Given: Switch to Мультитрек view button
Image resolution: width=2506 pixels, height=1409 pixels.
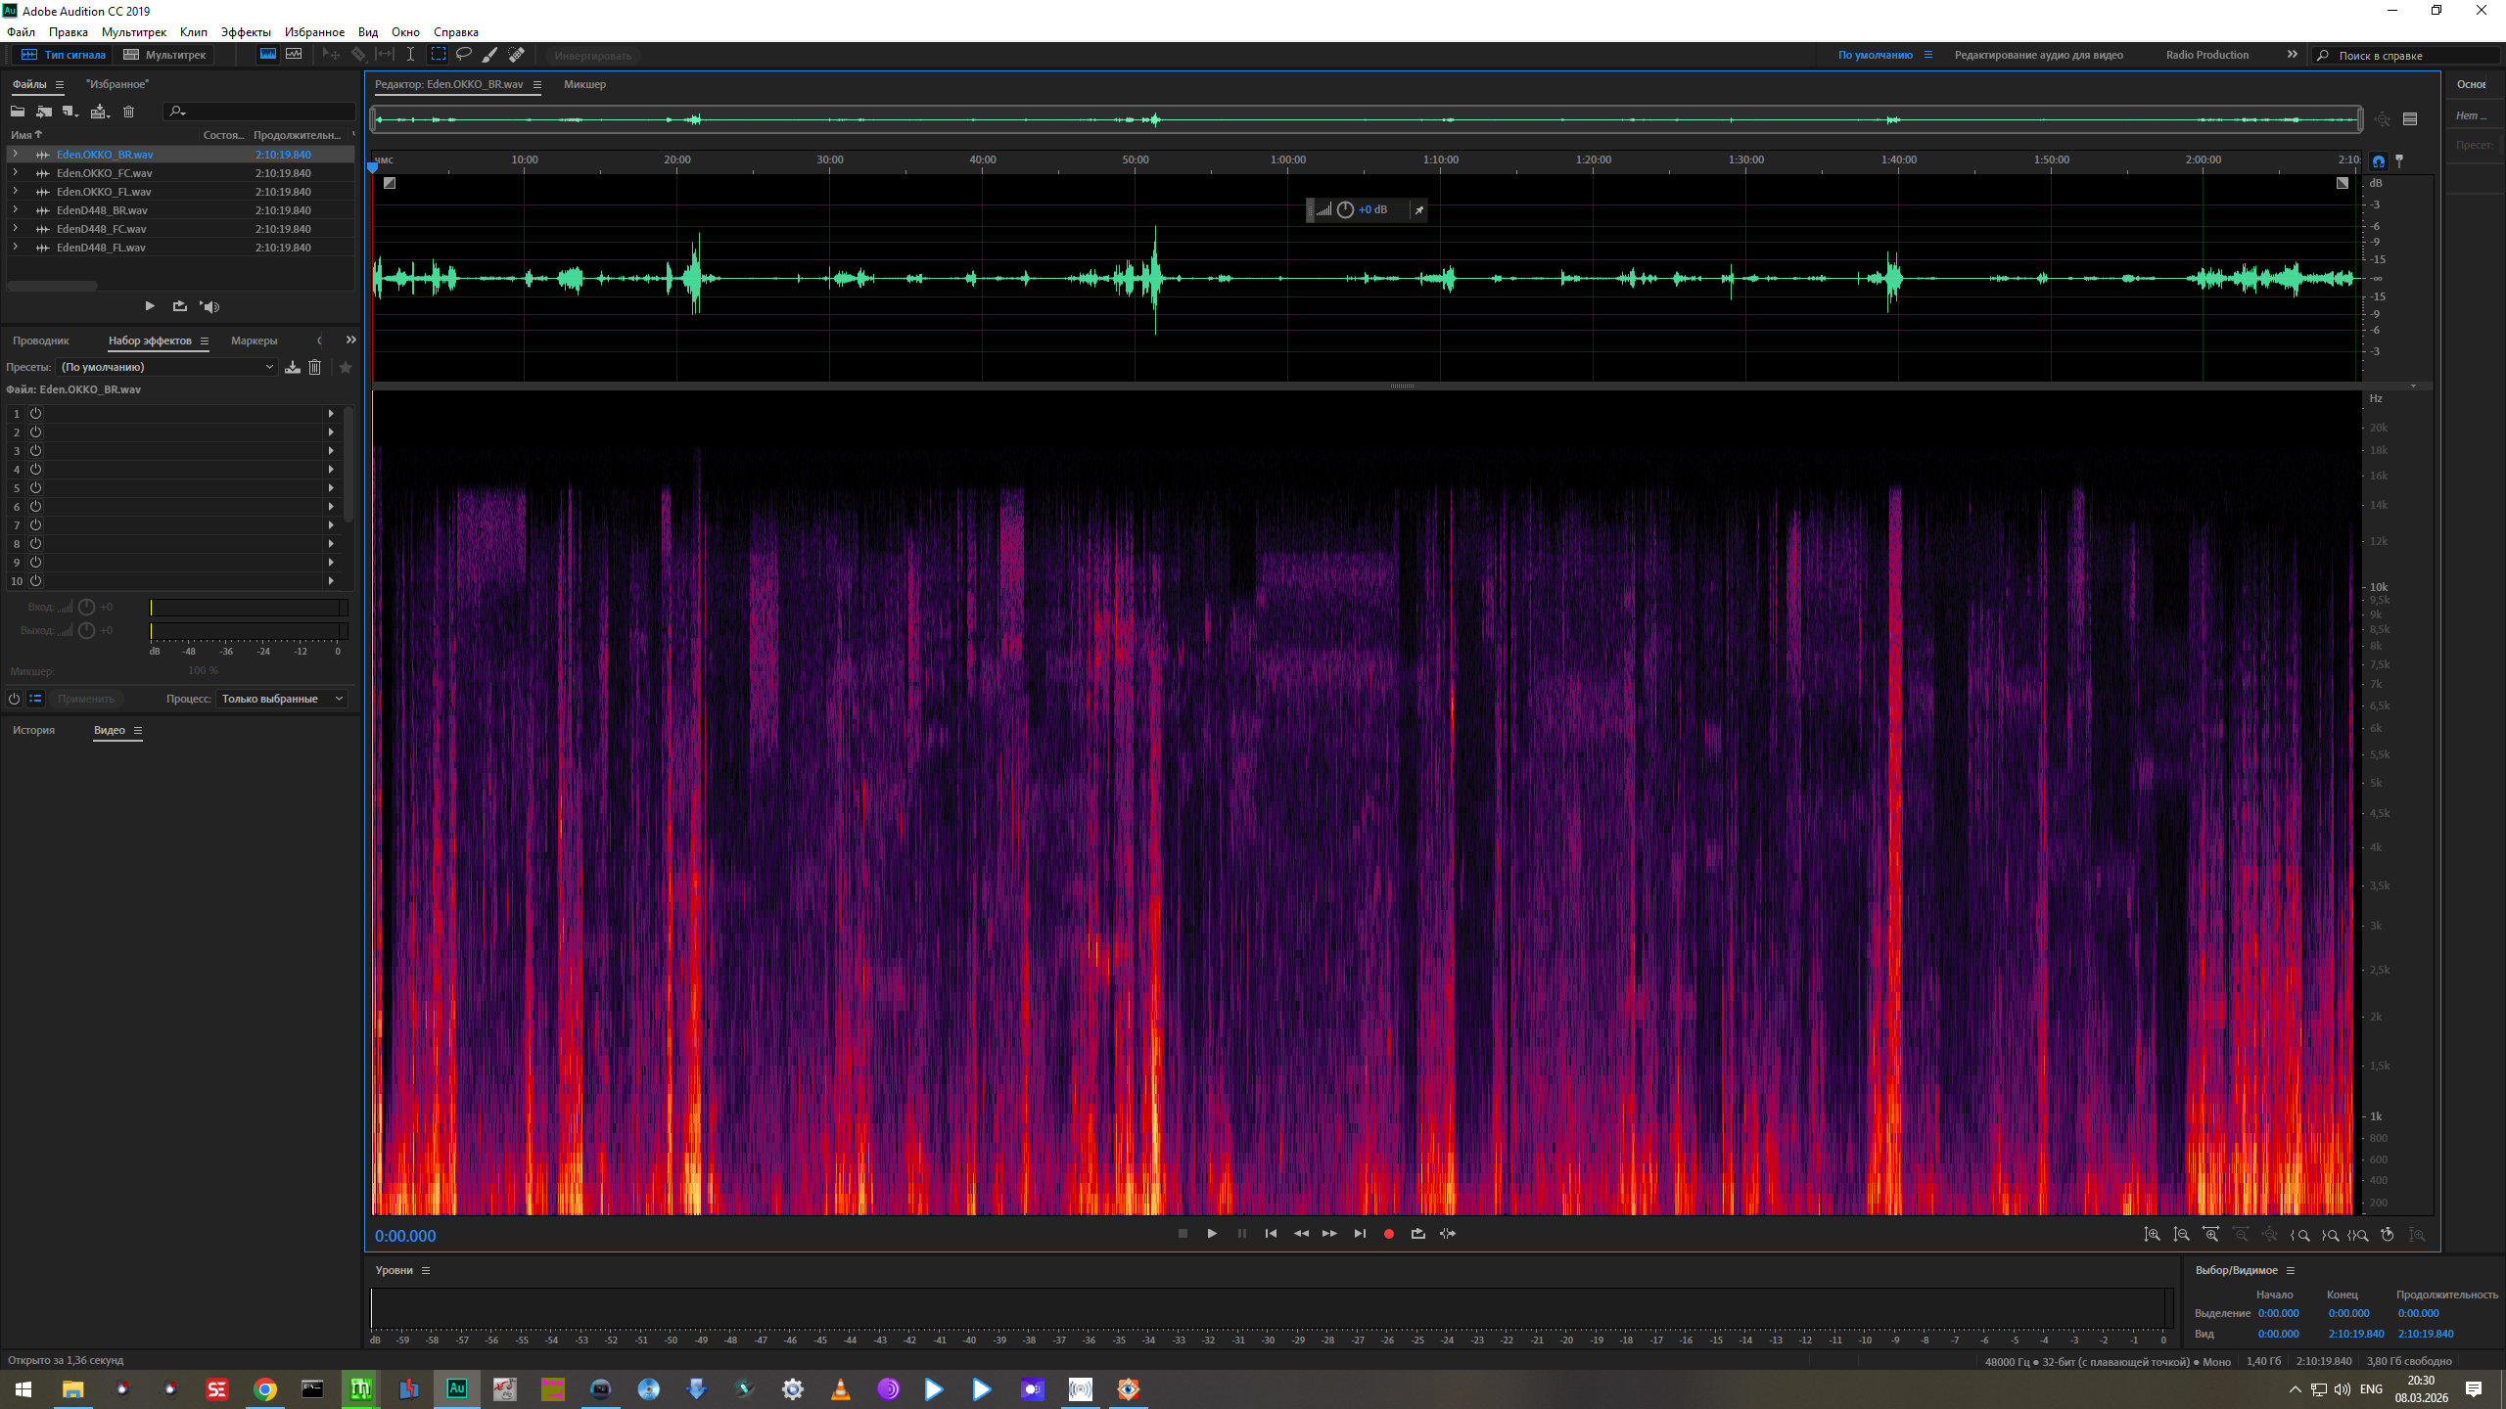Looking at the screenshot, I should (x=165, y=55).
